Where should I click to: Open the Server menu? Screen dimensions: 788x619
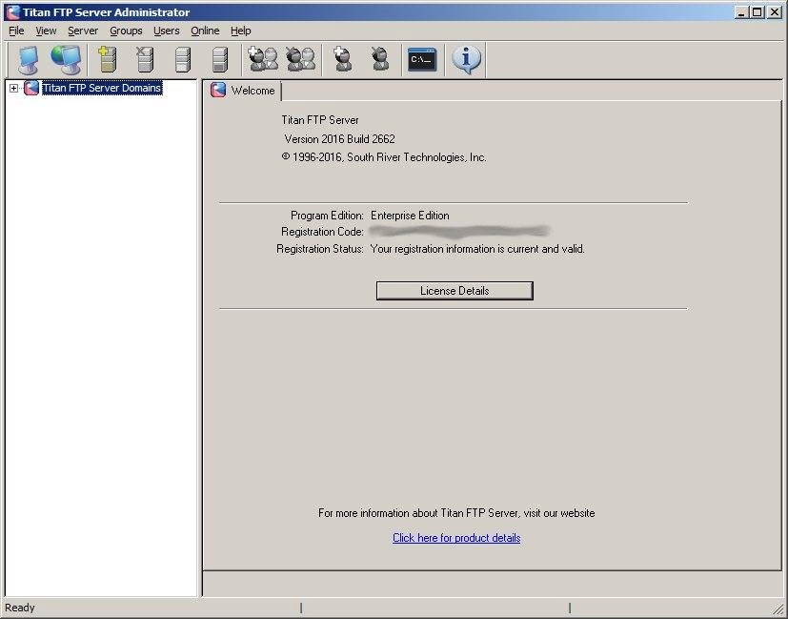(x=83, y=31)
